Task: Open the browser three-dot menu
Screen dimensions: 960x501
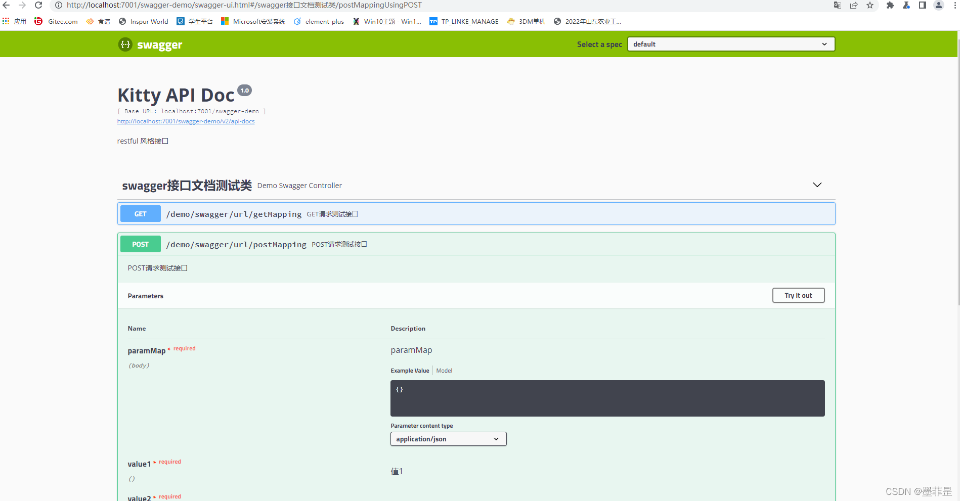Action: point(955,5)
